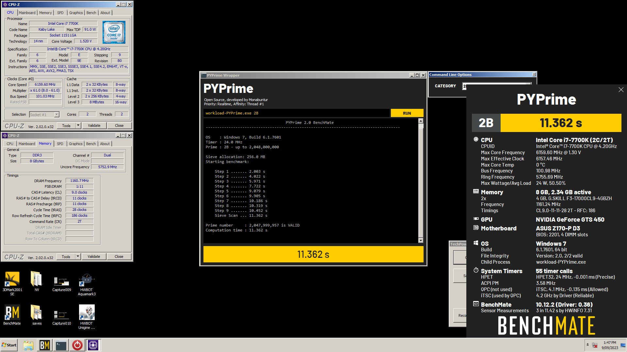Expand Tools dropdown arrow in lower CPU-Z
The height and width of the screenshot is (352, 627).
pyautogui.click(x=78, y=257)
